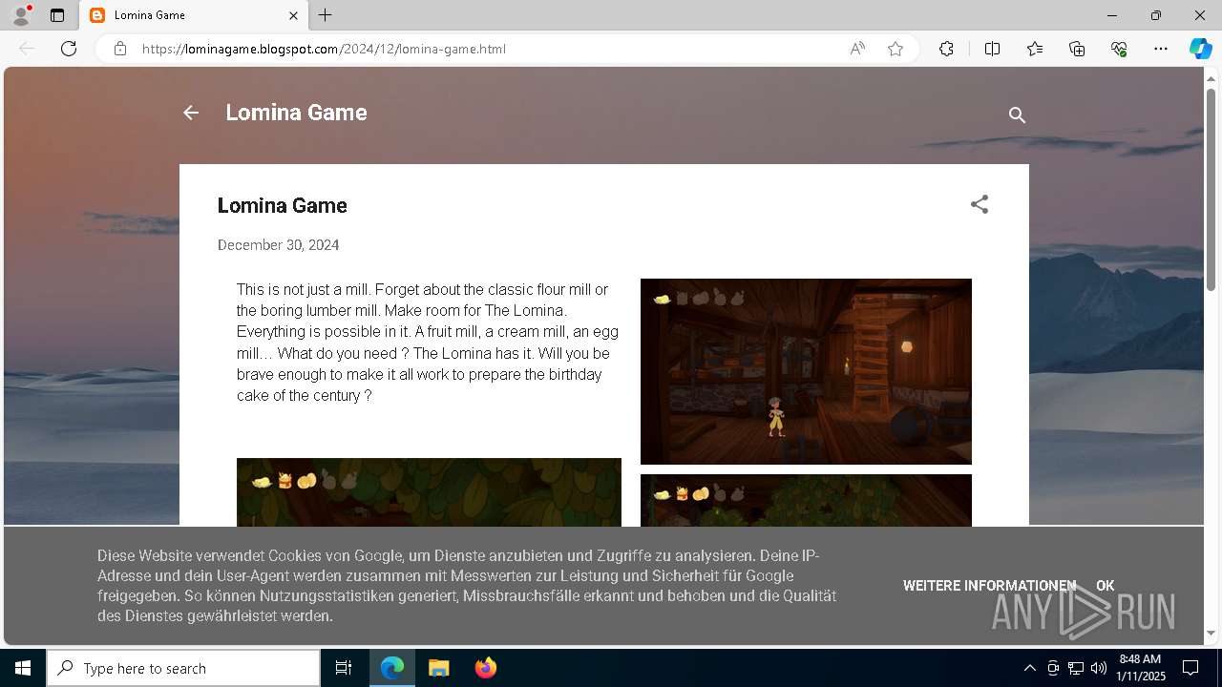Viewport: 1222px width, 687px height.
Task: Click the blog back arrow
Action: click(x=191, y=113)
